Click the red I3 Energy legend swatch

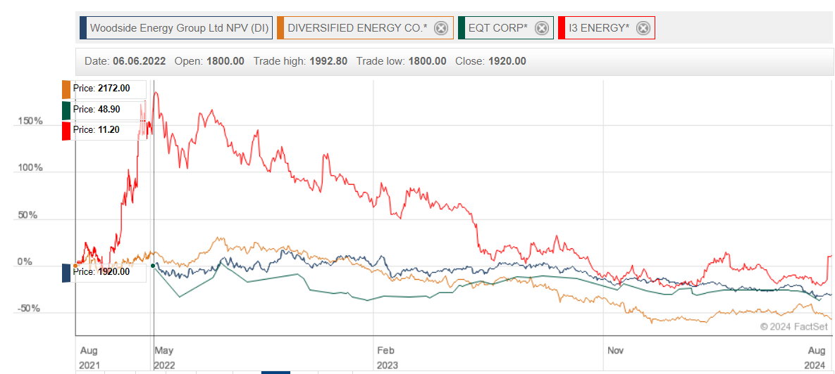pos(562,28)
